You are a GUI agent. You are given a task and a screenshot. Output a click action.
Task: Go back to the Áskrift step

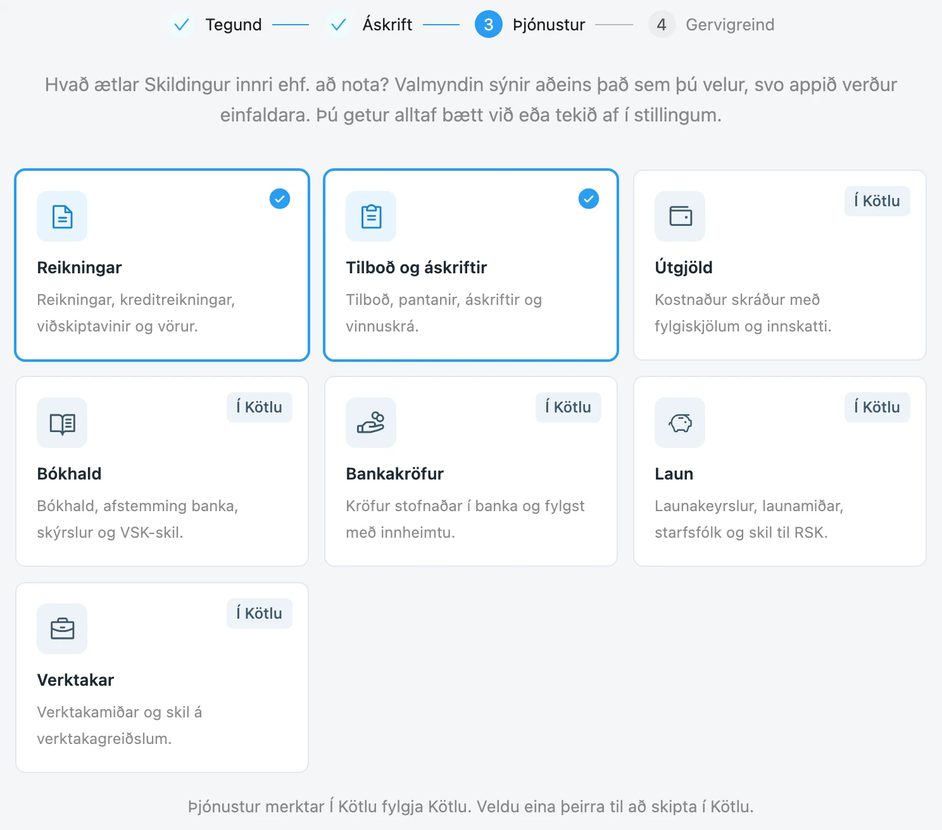click(387, 25)
